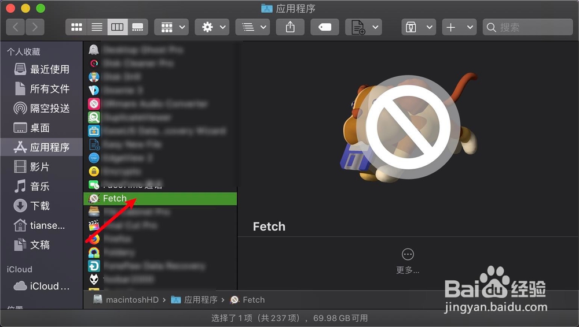579x327 pixels.
Task: Select 应用程序 in the sidebar
Action: click(x=41, y=147)
